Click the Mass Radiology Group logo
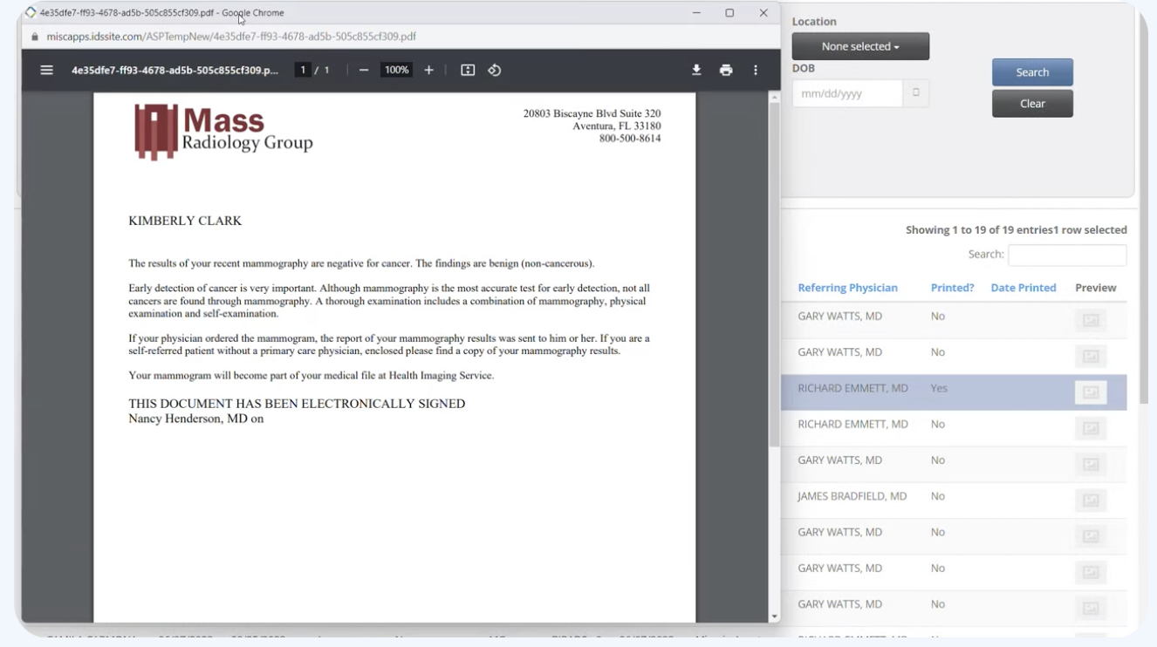Viewport: 1157px width, 647px height. pos(223,132)
